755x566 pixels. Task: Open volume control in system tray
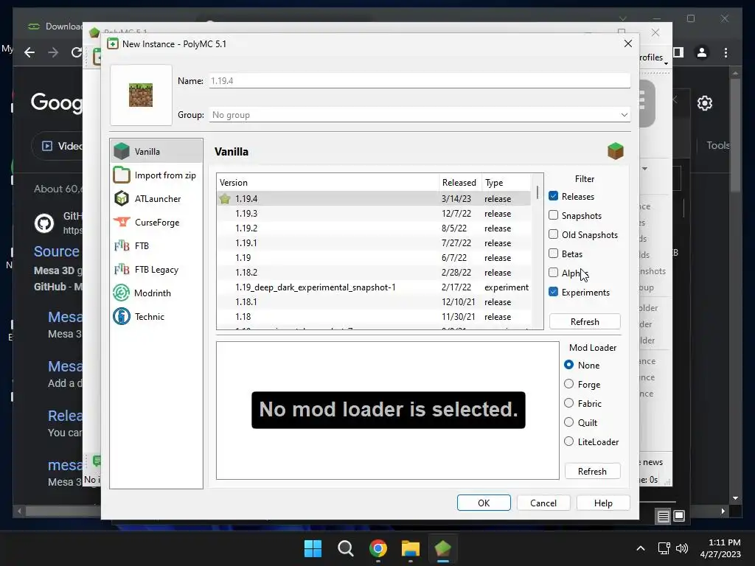(682, 548)
